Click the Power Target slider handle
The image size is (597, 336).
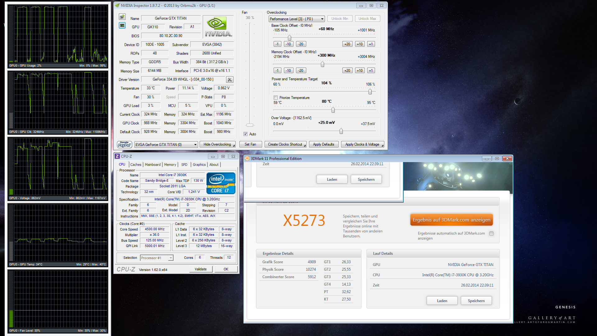(370, 92)
